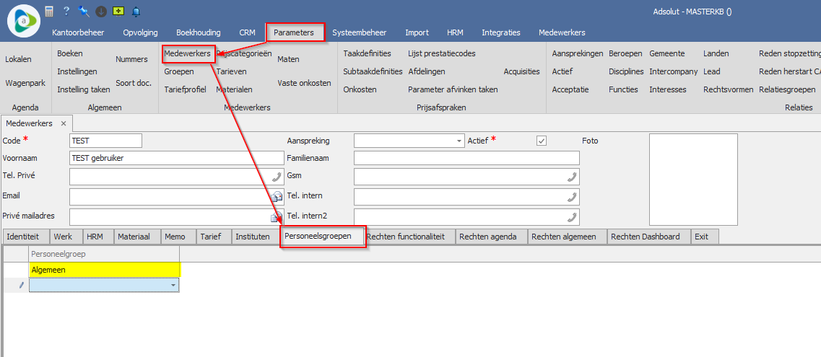Click Taakdefinities in the Prijsafspraken group
Viewport: 821px width, 357px height.
[367, 53]
